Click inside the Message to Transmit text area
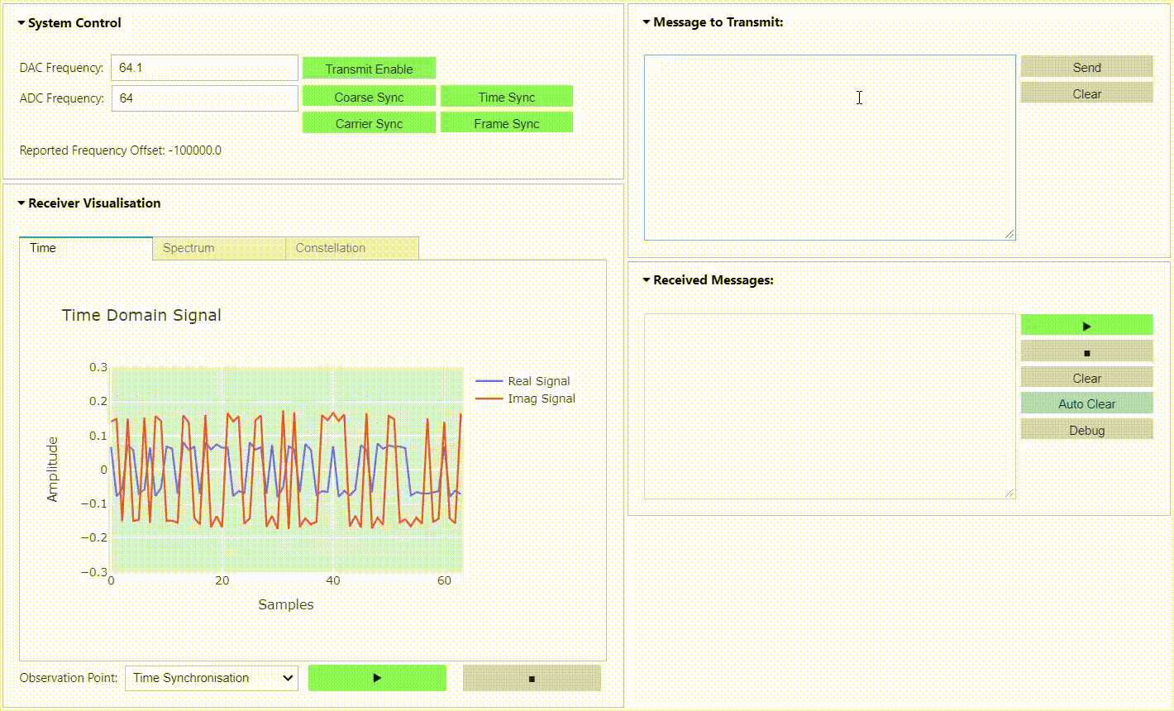The width and height of the screenshot is (1174, 711). [x=829, y=148]
